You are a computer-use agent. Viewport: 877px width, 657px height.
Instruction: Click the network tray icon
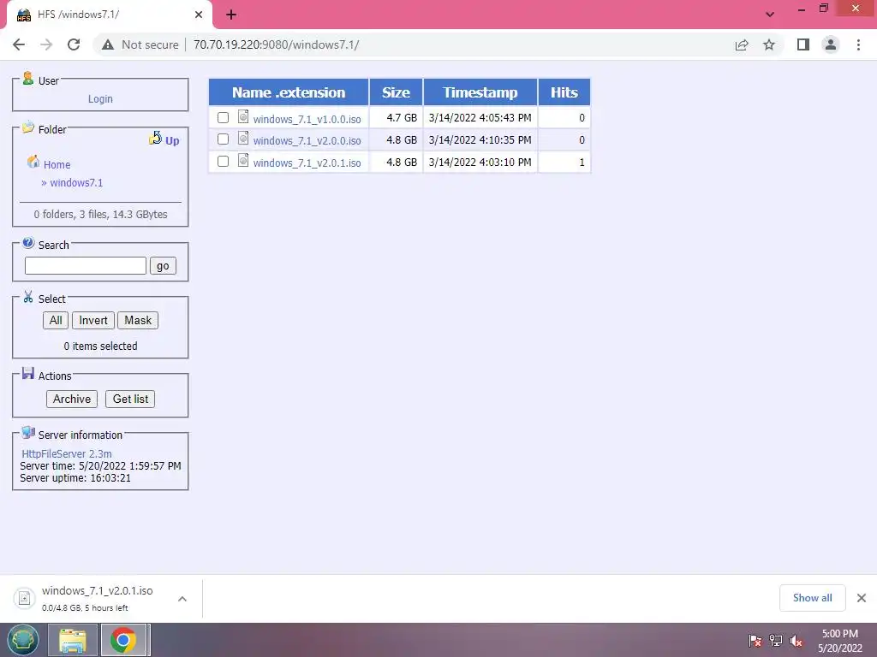point(776,641)
